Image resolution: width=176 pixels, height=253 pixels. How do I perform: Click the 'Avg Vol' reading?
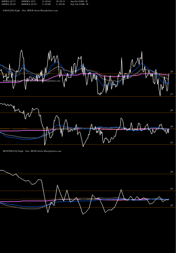click(x=79, y=1)
